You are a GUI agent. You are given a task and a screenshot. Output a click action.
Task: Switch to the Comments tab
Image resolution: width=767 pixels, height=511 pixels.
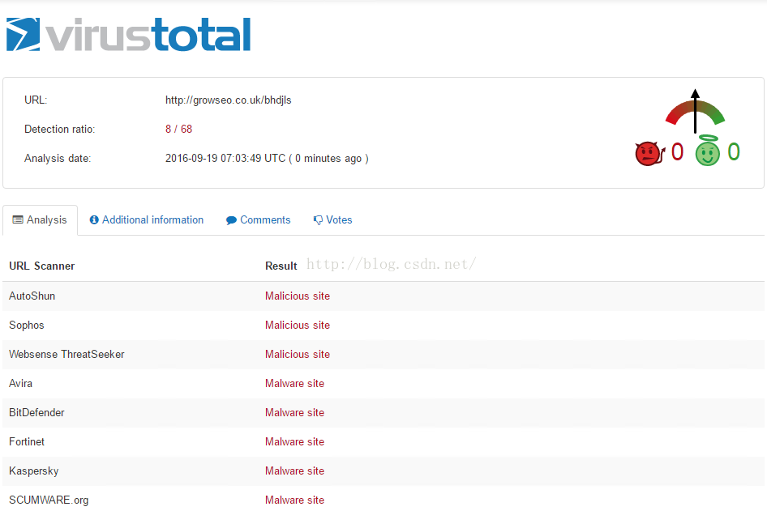click(x=259, y=219)
